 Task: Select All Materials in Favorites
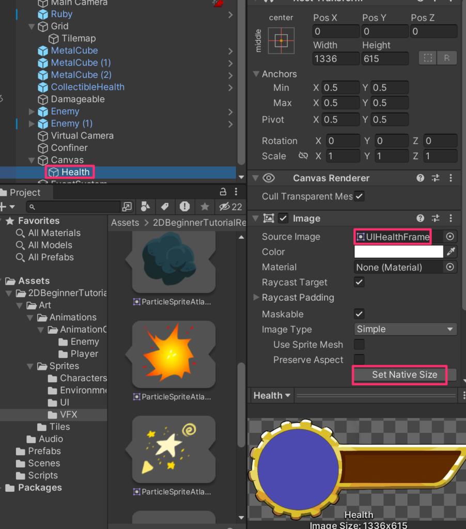coord(54,233)
